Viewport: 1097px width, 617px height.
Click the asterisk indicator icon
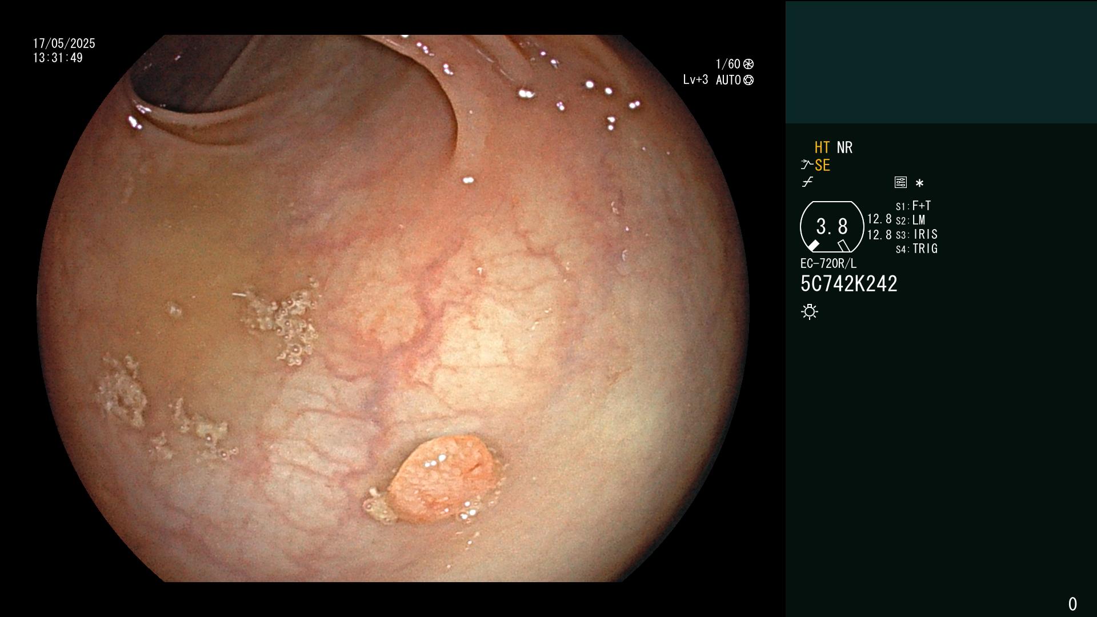coord(919,183)
